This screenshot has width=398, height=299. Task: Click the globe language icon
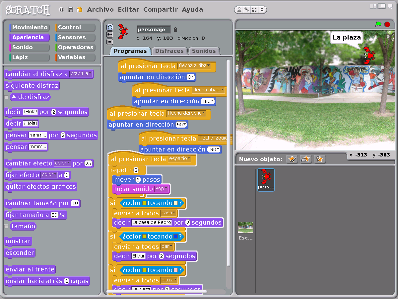pos(61,10)
